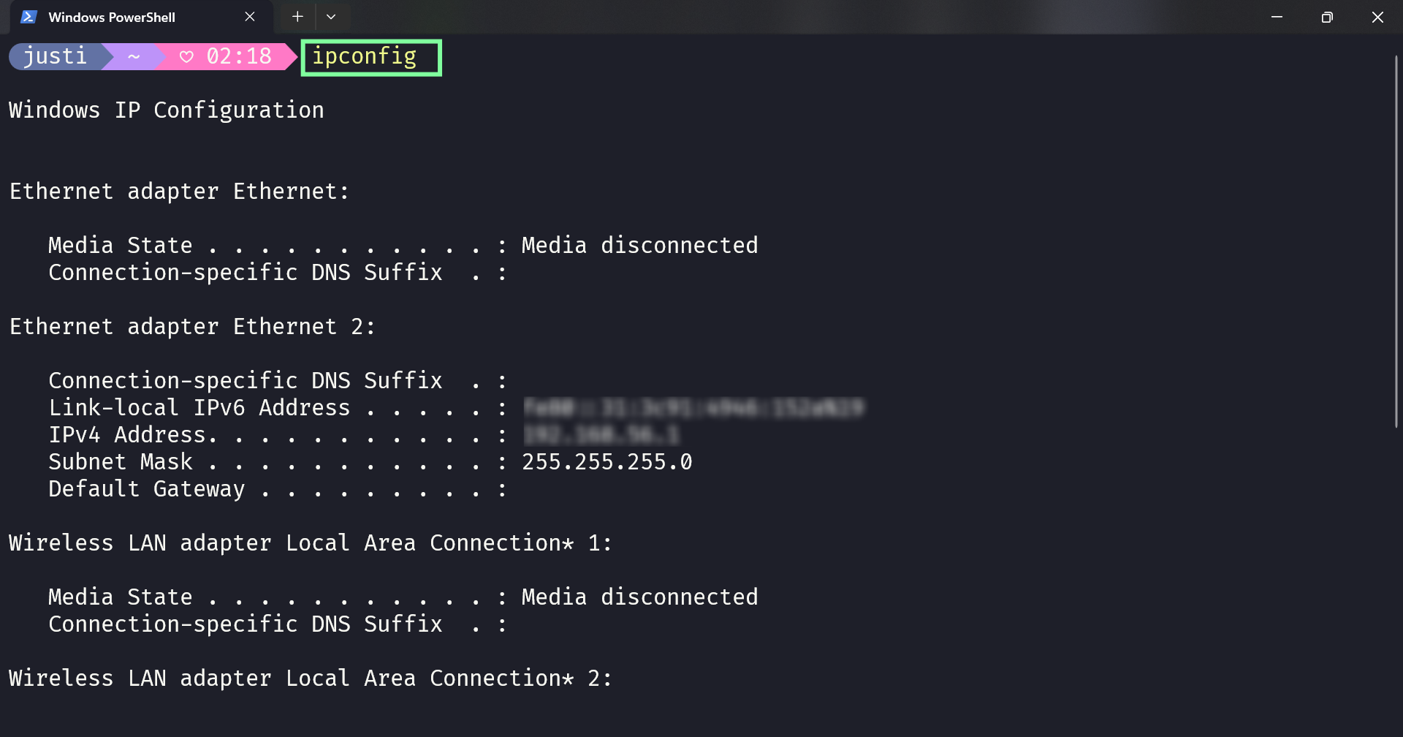Click the Ethernet adapter Ethernet 2 heading
The width and height of the screenshot is (1403, 737).
192,326
